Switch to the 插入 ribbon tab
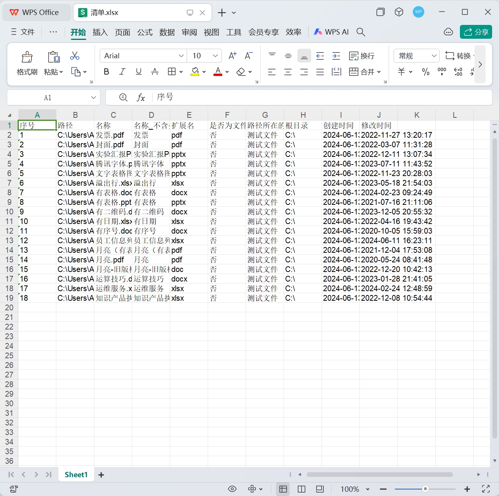The image size is (499, 496). tap(100, 32)
